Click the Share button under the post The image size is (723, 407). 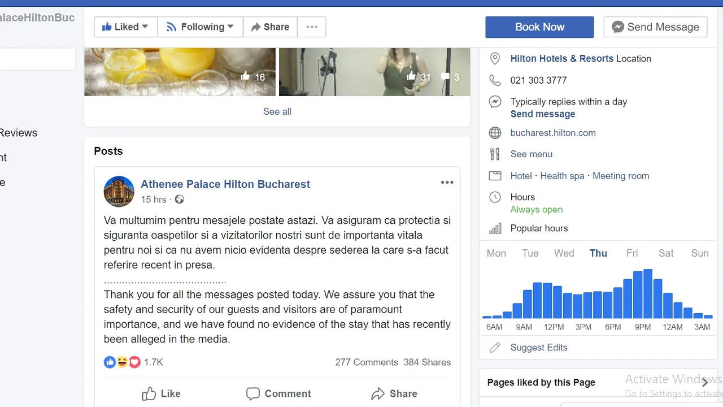pyautogui.click(x=394, y=394)
